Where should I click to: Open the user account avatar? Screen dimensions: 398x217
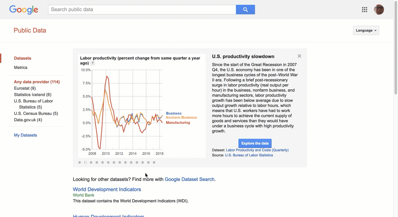coord(379,10)
